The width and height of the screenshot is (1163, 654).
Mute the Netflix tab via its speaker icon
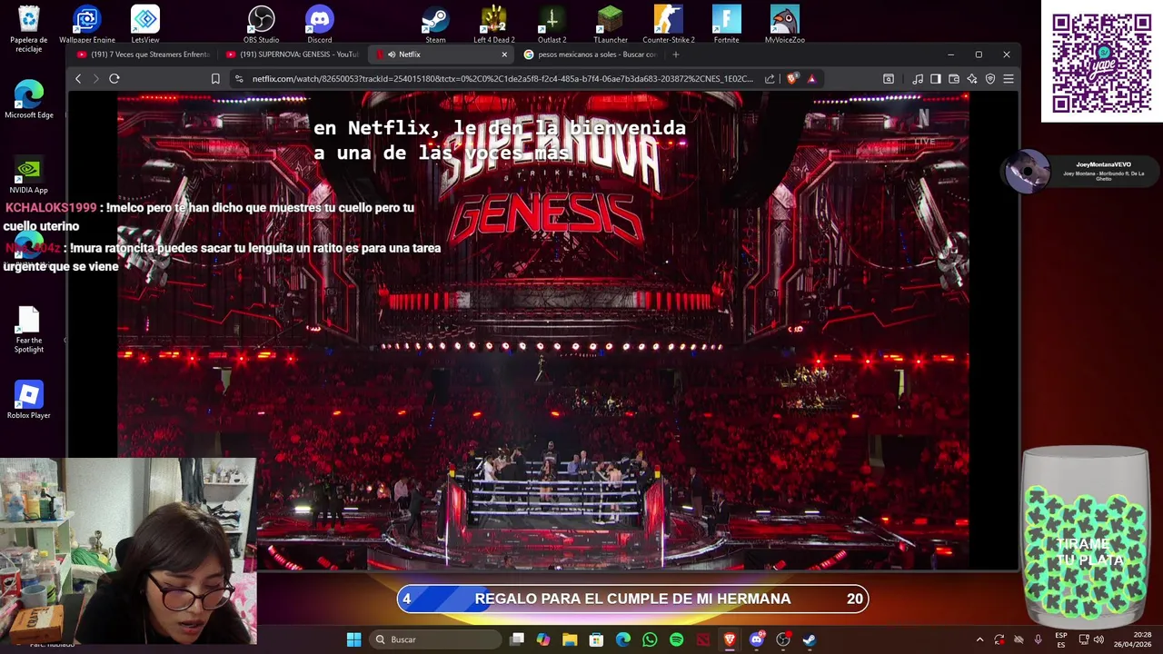pyautogui.click(x=392, y=54)
